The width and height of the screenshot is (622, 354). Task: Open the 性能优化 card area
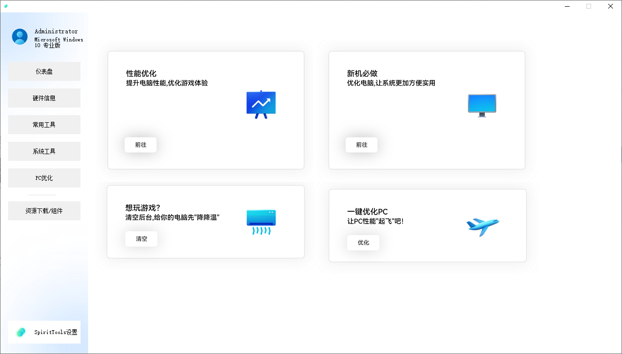pos(206,110)
